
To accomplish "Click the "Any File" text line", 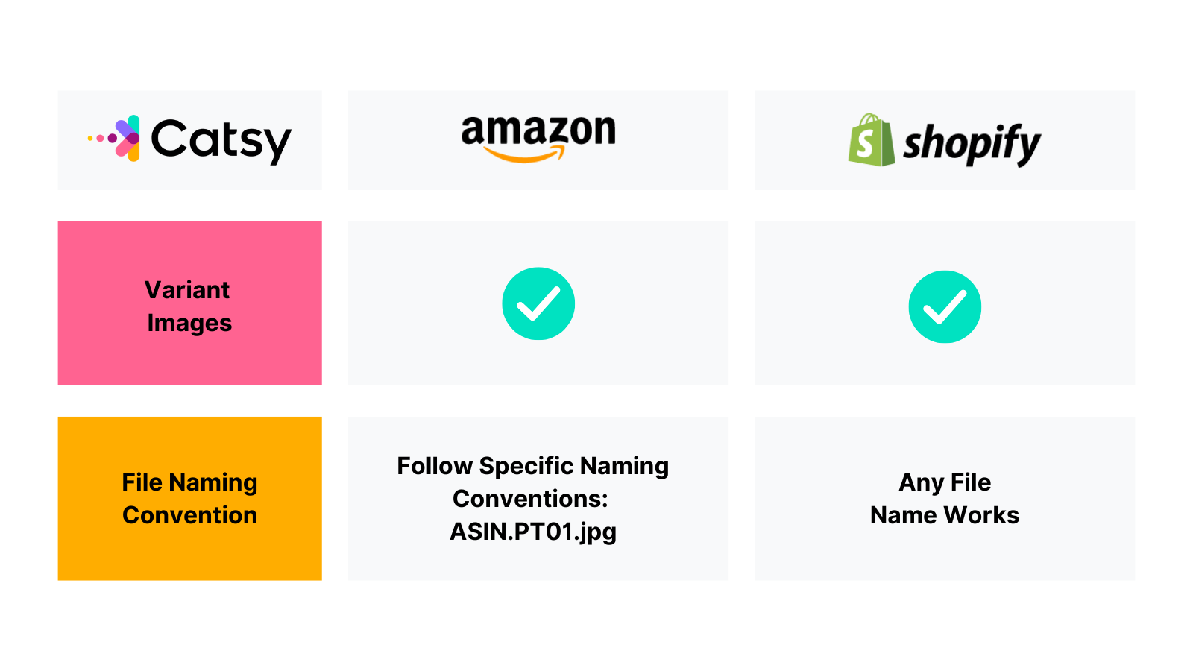I will point(945,482).
